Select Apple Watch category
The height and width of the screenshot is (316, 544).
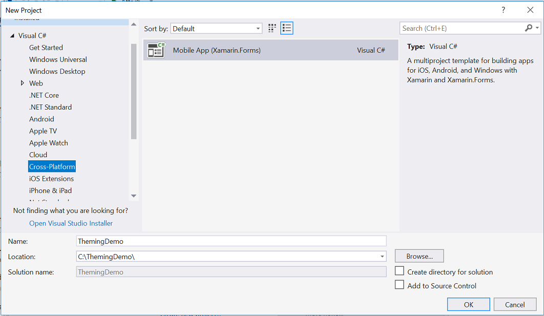49,143
